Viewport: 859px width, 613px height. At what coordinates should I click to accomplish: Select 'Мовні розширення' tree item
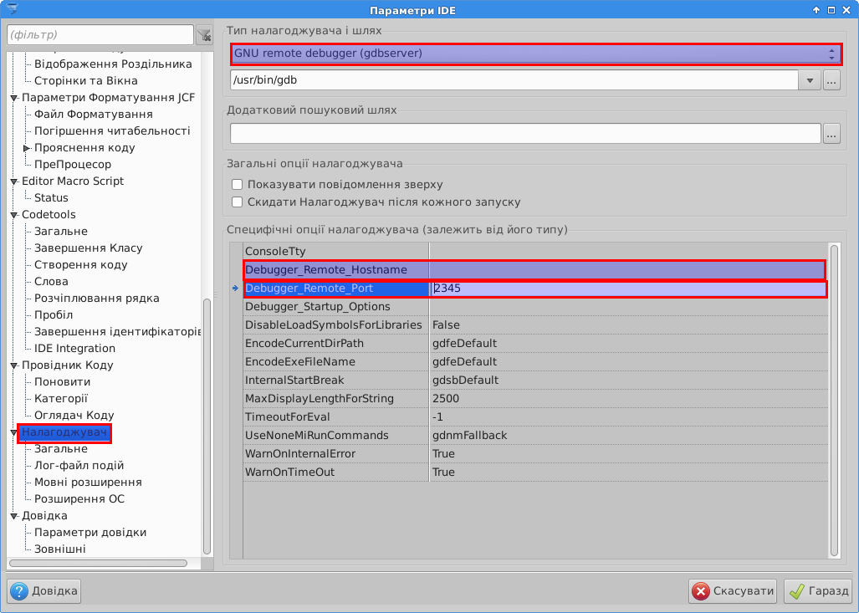pyautogui.click(x=88, y=483)
